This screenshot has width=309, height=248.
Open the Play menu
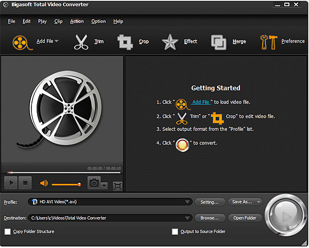[x=42, y=21]
